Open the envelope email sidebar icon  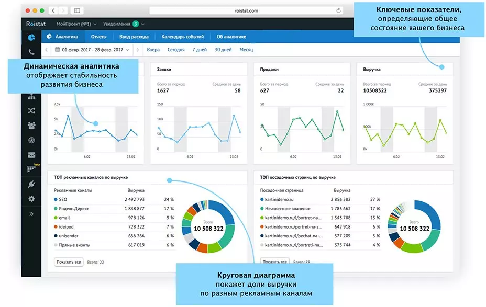pyautogui.click(x=31, y=155)
